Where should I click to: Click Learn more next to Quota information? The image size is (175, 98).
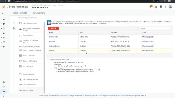(x=65, y=60)
